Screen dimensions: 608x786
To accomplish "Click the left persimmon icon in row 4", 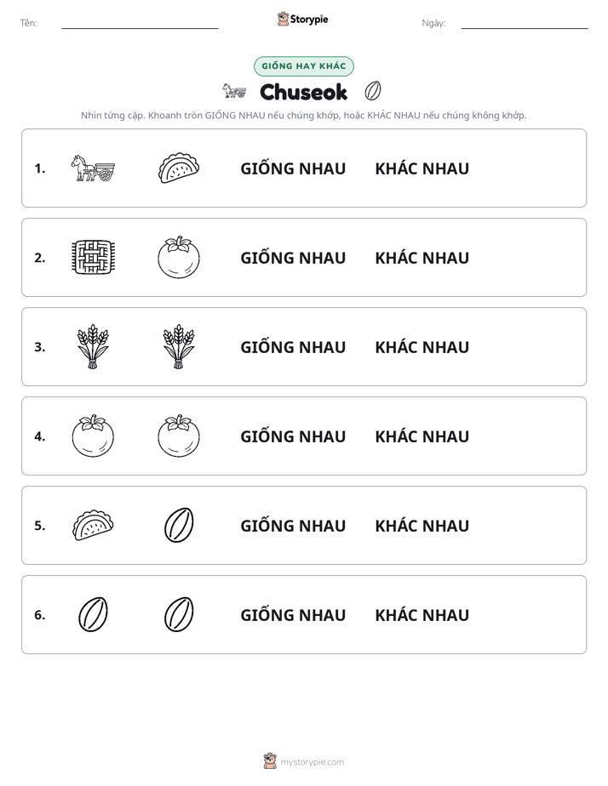I will [x=93, y=436].
